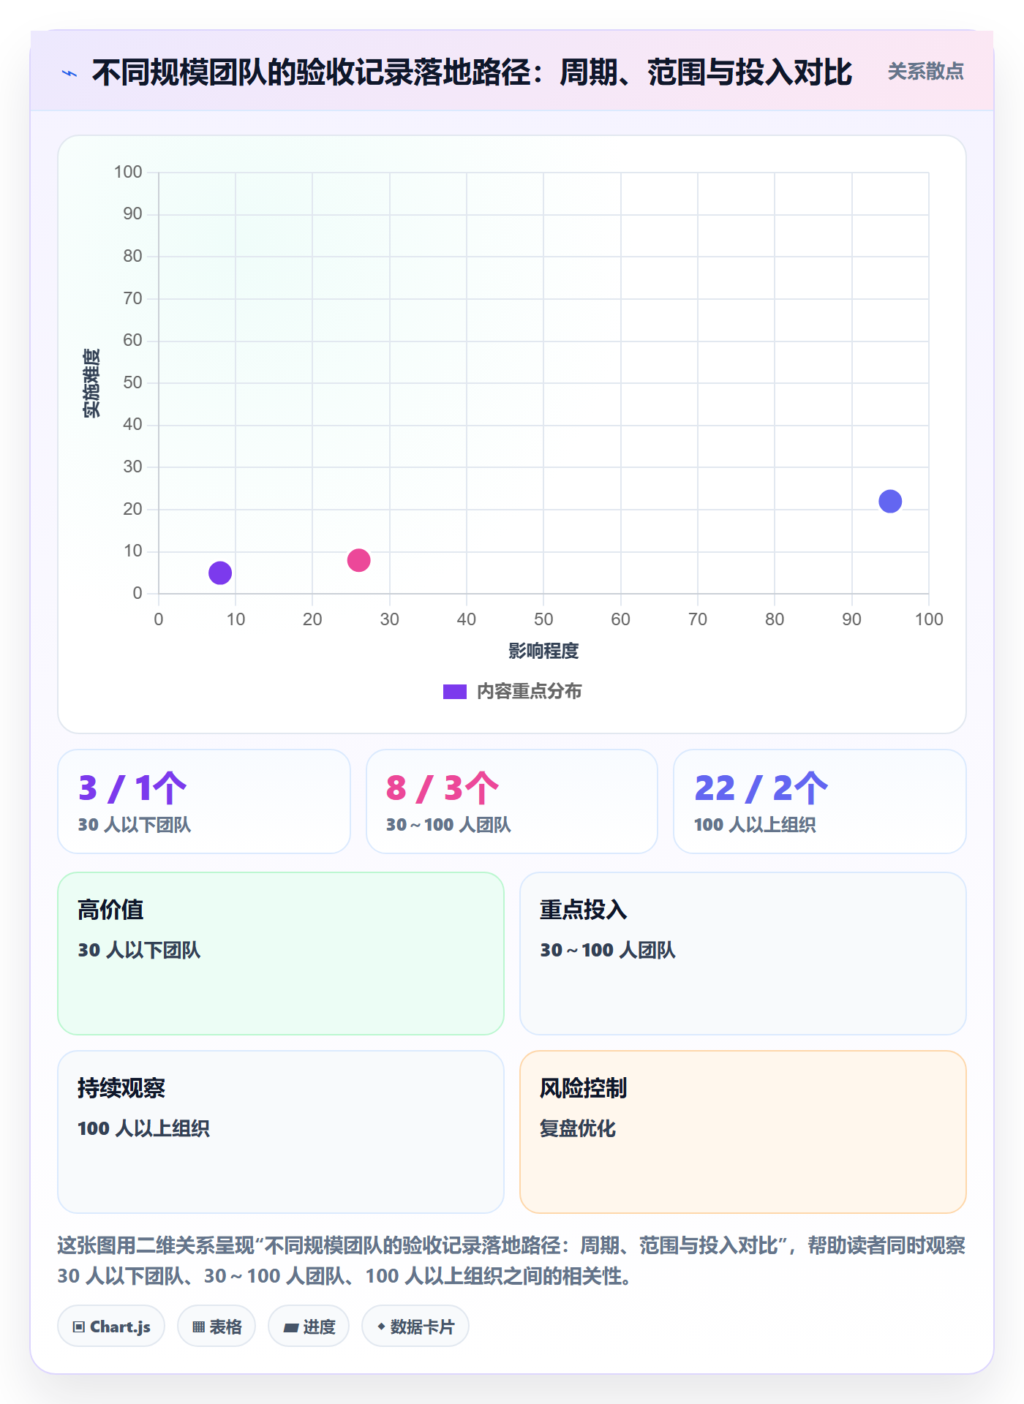Image resolution: width=1024 pixels, height=1404 pixels.
Task: Click the 实施难度 y-axis title
Action: pyautogui.click(x=91, y=383)
